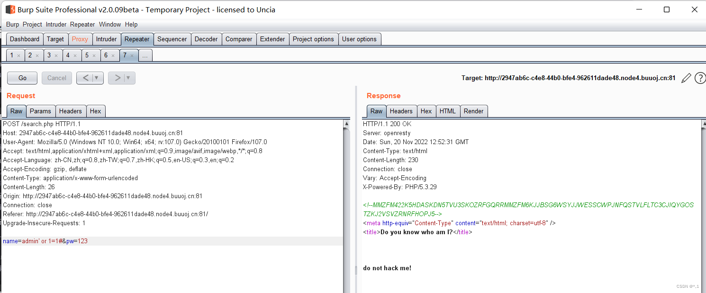Image resolution: width=706 pixels, height=293 pixels.
Task: Switch to the Sequencer tab
Action: click(172, 39)
